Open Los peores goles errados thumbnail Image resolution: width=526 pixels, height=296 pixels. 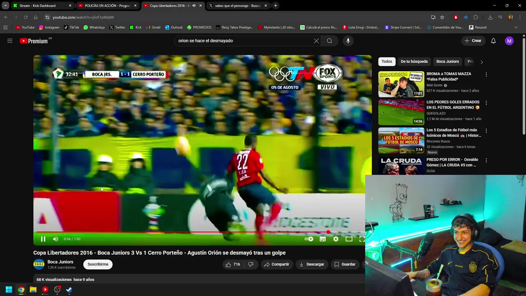tap(401, 112)
